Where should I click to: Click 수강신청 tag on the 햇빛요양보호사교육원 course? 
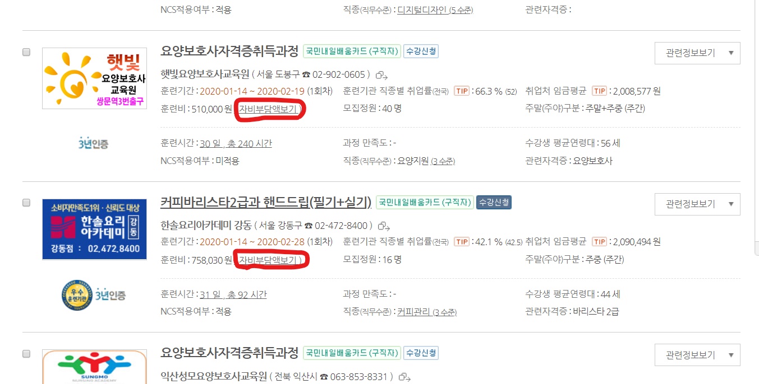tap(421, 51)
